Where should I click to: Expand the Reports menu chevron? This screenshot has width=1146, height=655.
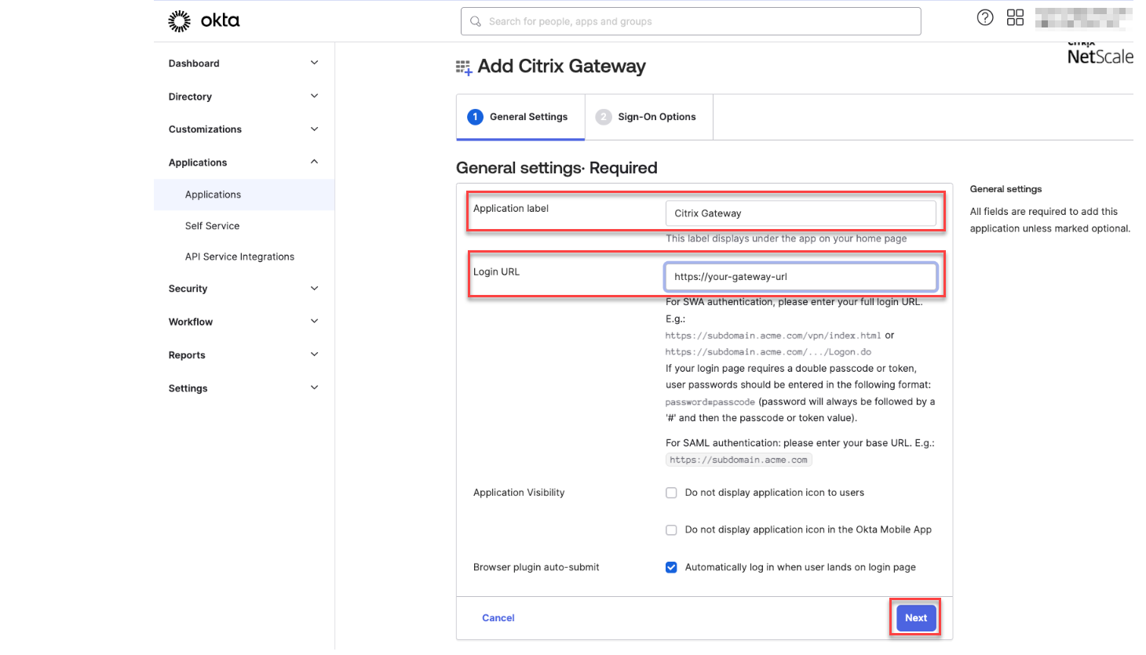(314, 355)
